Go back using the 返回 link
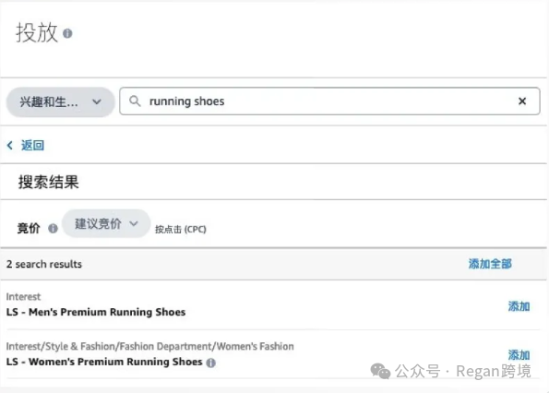The height and width of the screenshot is (393, 549). tap(32, 145)
